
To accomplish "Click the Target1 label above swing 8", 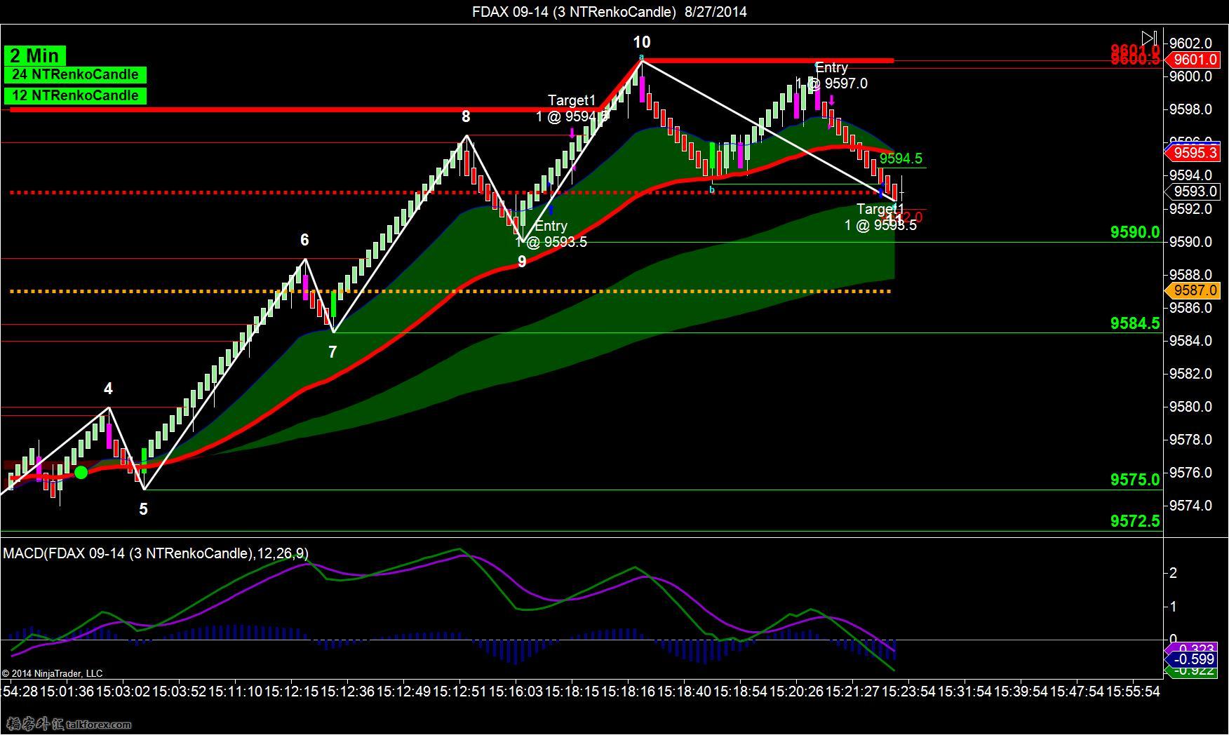I will point(572,109).
